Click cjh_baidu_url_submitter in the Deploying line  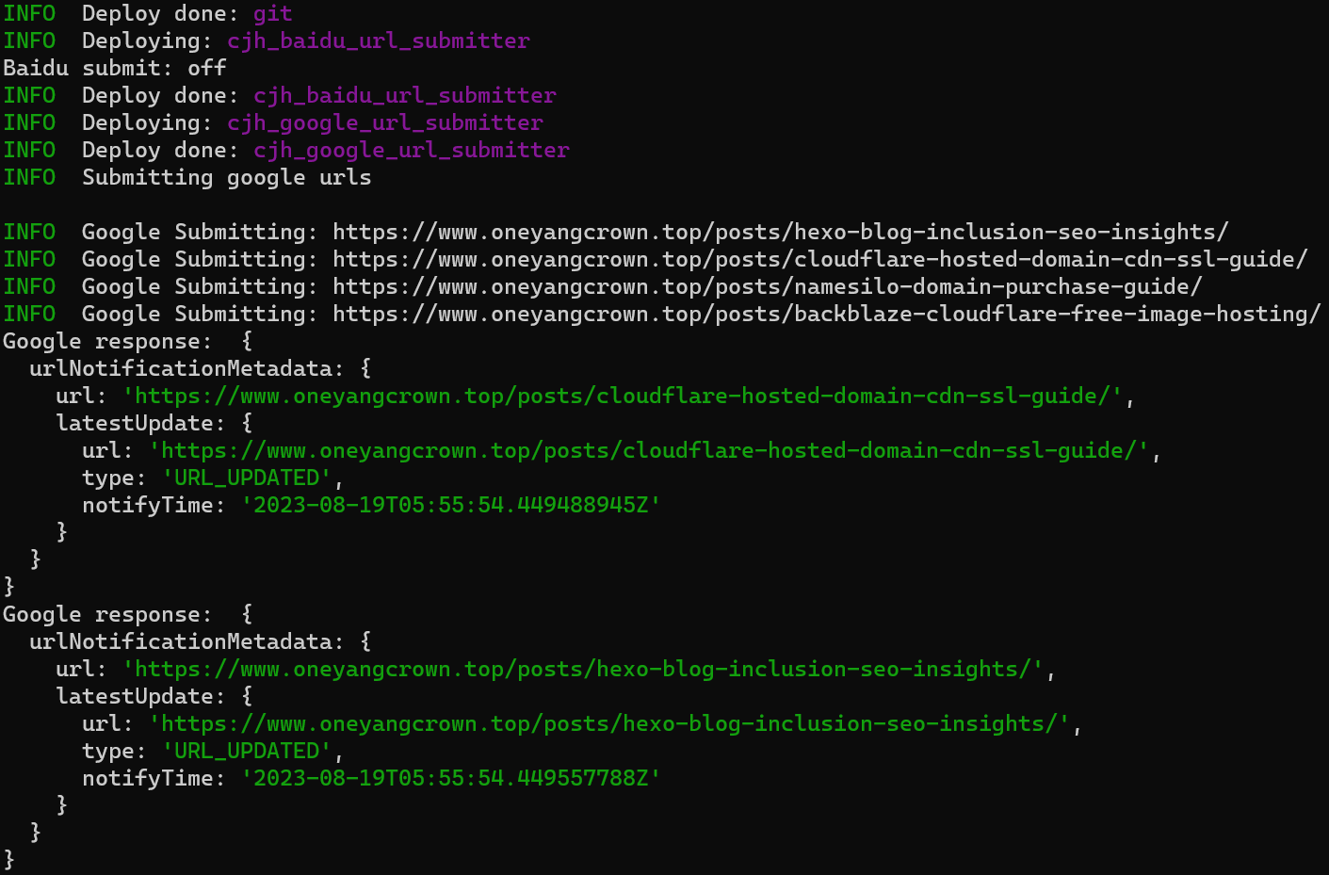(x=378, y=41)
